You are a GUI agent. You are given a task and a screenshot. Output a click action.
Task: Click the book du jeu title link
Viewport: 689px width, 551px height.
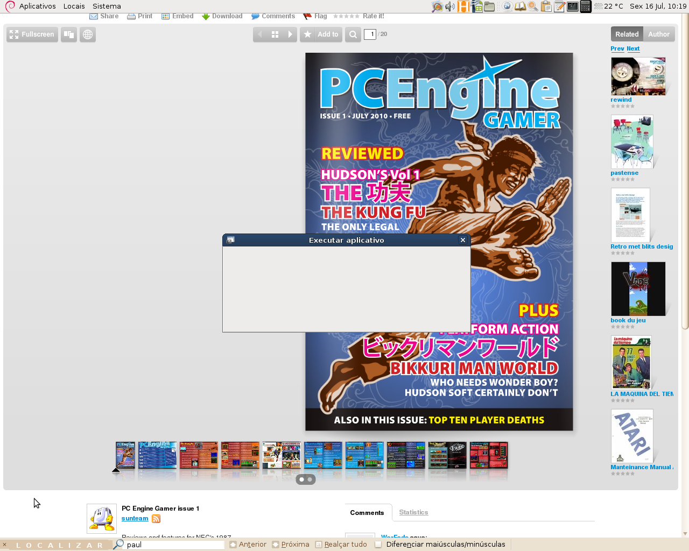(x=628, y=320)
